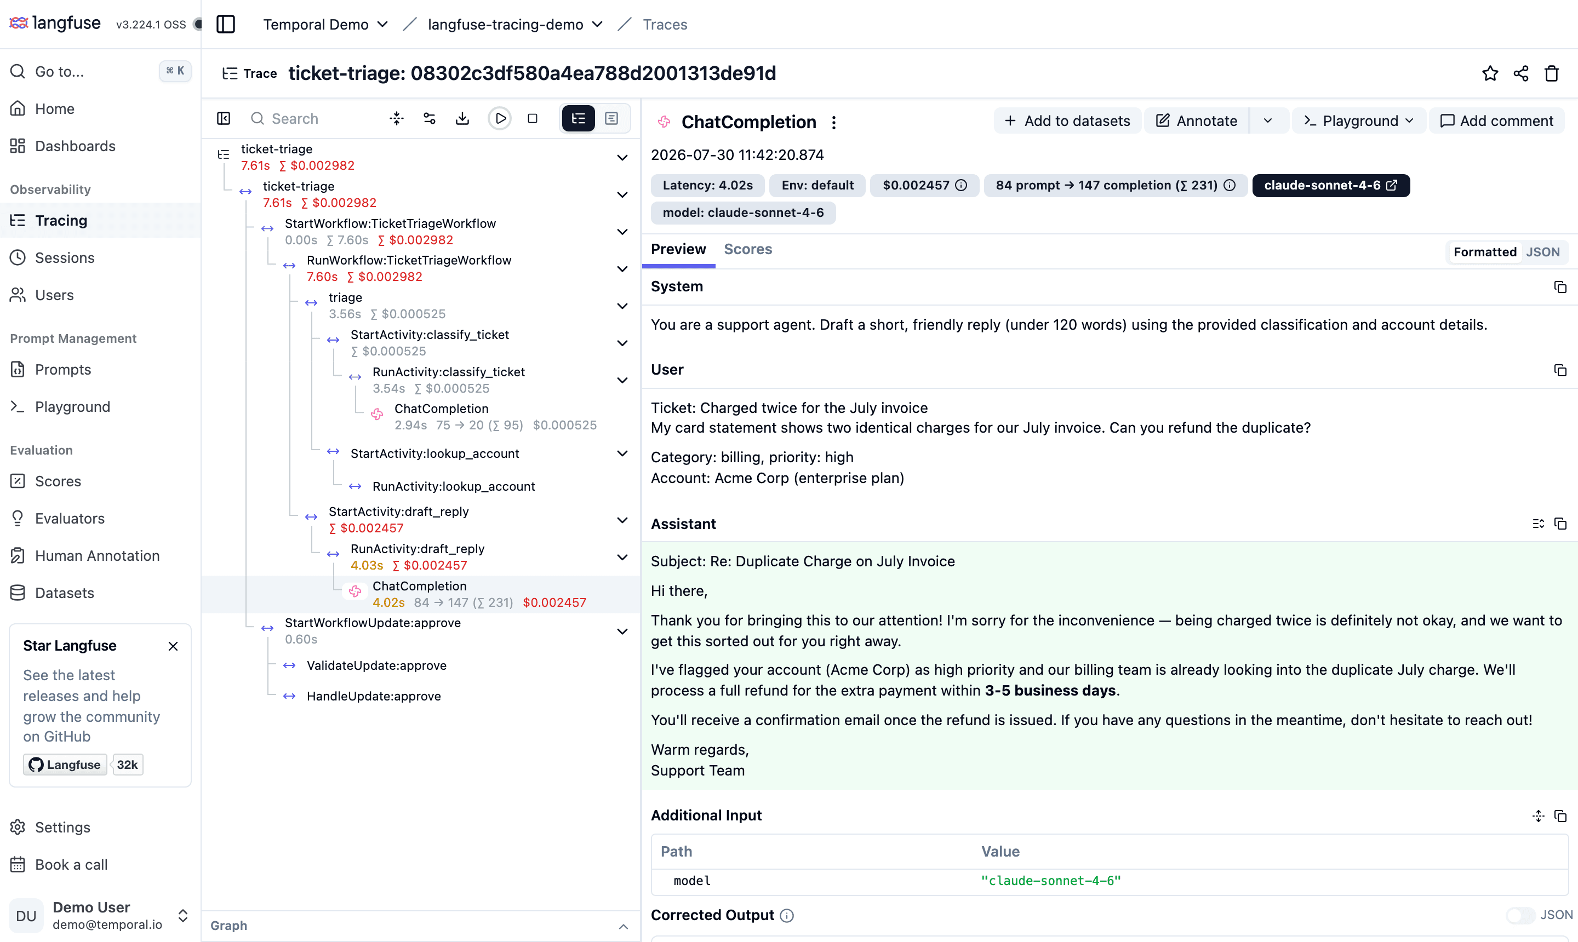Switch to tree view mode
Image resolution: width=1578 pixels, height=942 pixels.
(x=579, y=119)
